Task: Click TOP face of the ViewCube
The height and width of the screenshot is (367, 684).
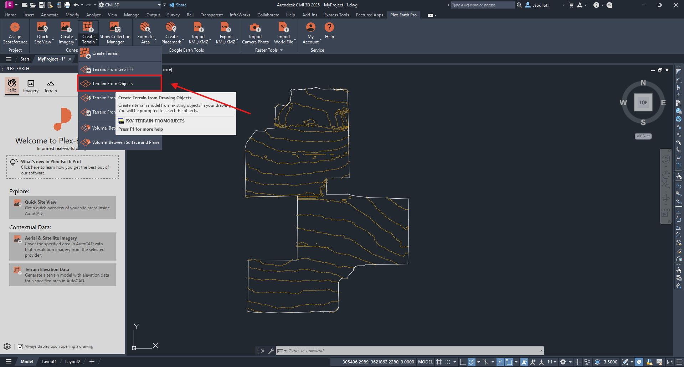Action: (x=643, y=103)
